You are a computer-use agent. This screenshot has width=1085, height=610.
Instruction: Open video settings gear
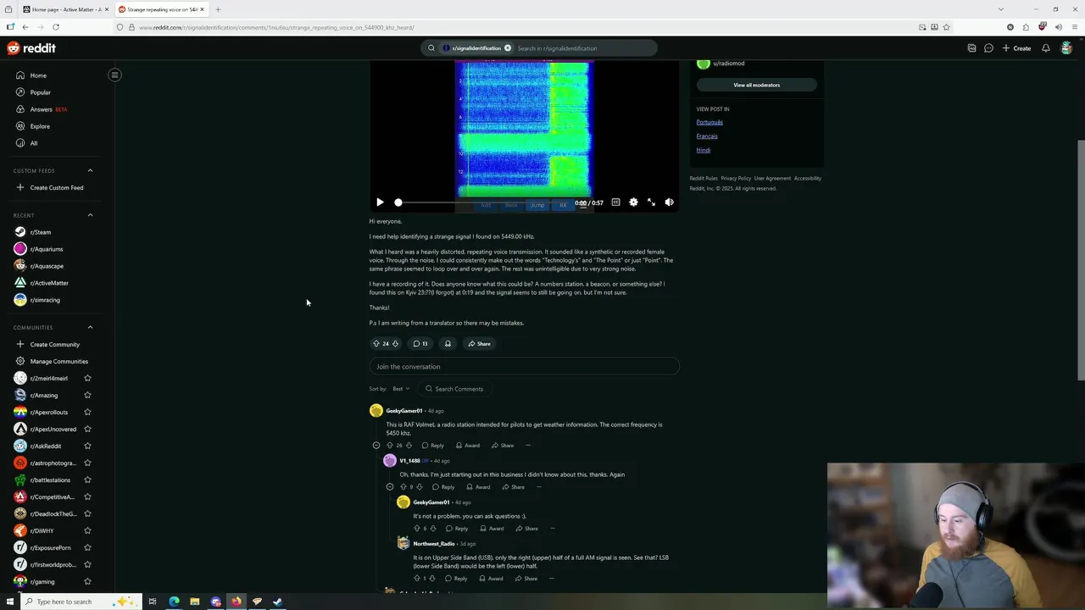point(633,202)
